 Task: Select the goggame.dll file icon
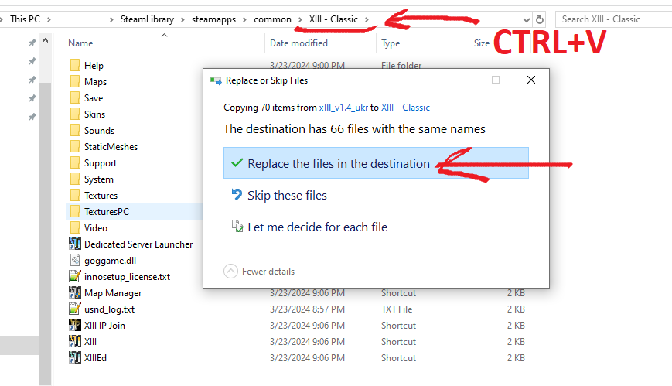click(75, 260)
